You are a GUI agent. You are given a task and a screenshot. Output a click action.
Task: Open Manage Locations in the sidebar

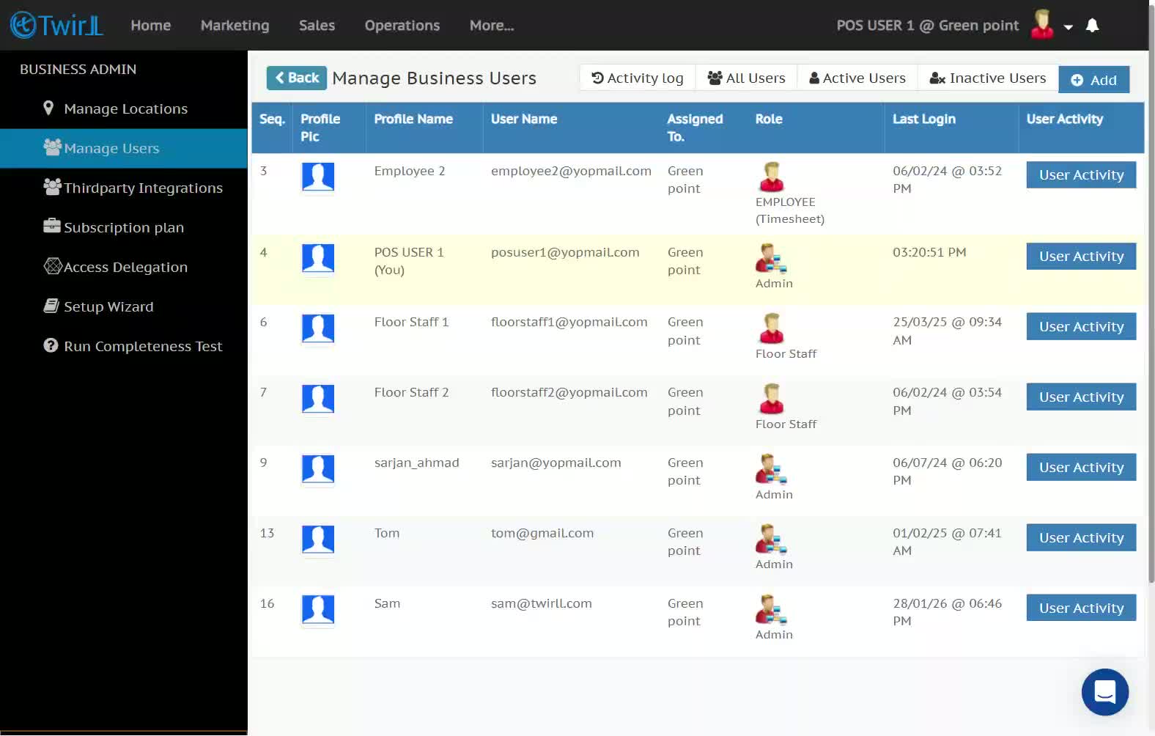[124, 108]
